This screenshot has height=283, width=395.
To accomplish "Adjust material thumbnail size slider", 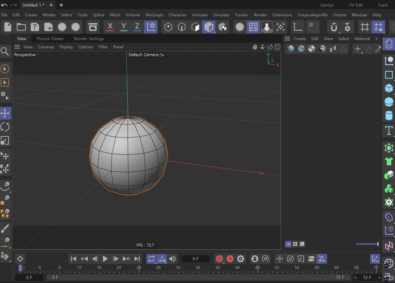I will click(x=367, y=244).
